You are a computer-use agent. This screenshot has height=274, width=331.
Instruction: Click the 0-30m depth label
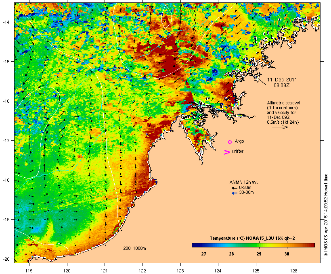pos(245,187)
